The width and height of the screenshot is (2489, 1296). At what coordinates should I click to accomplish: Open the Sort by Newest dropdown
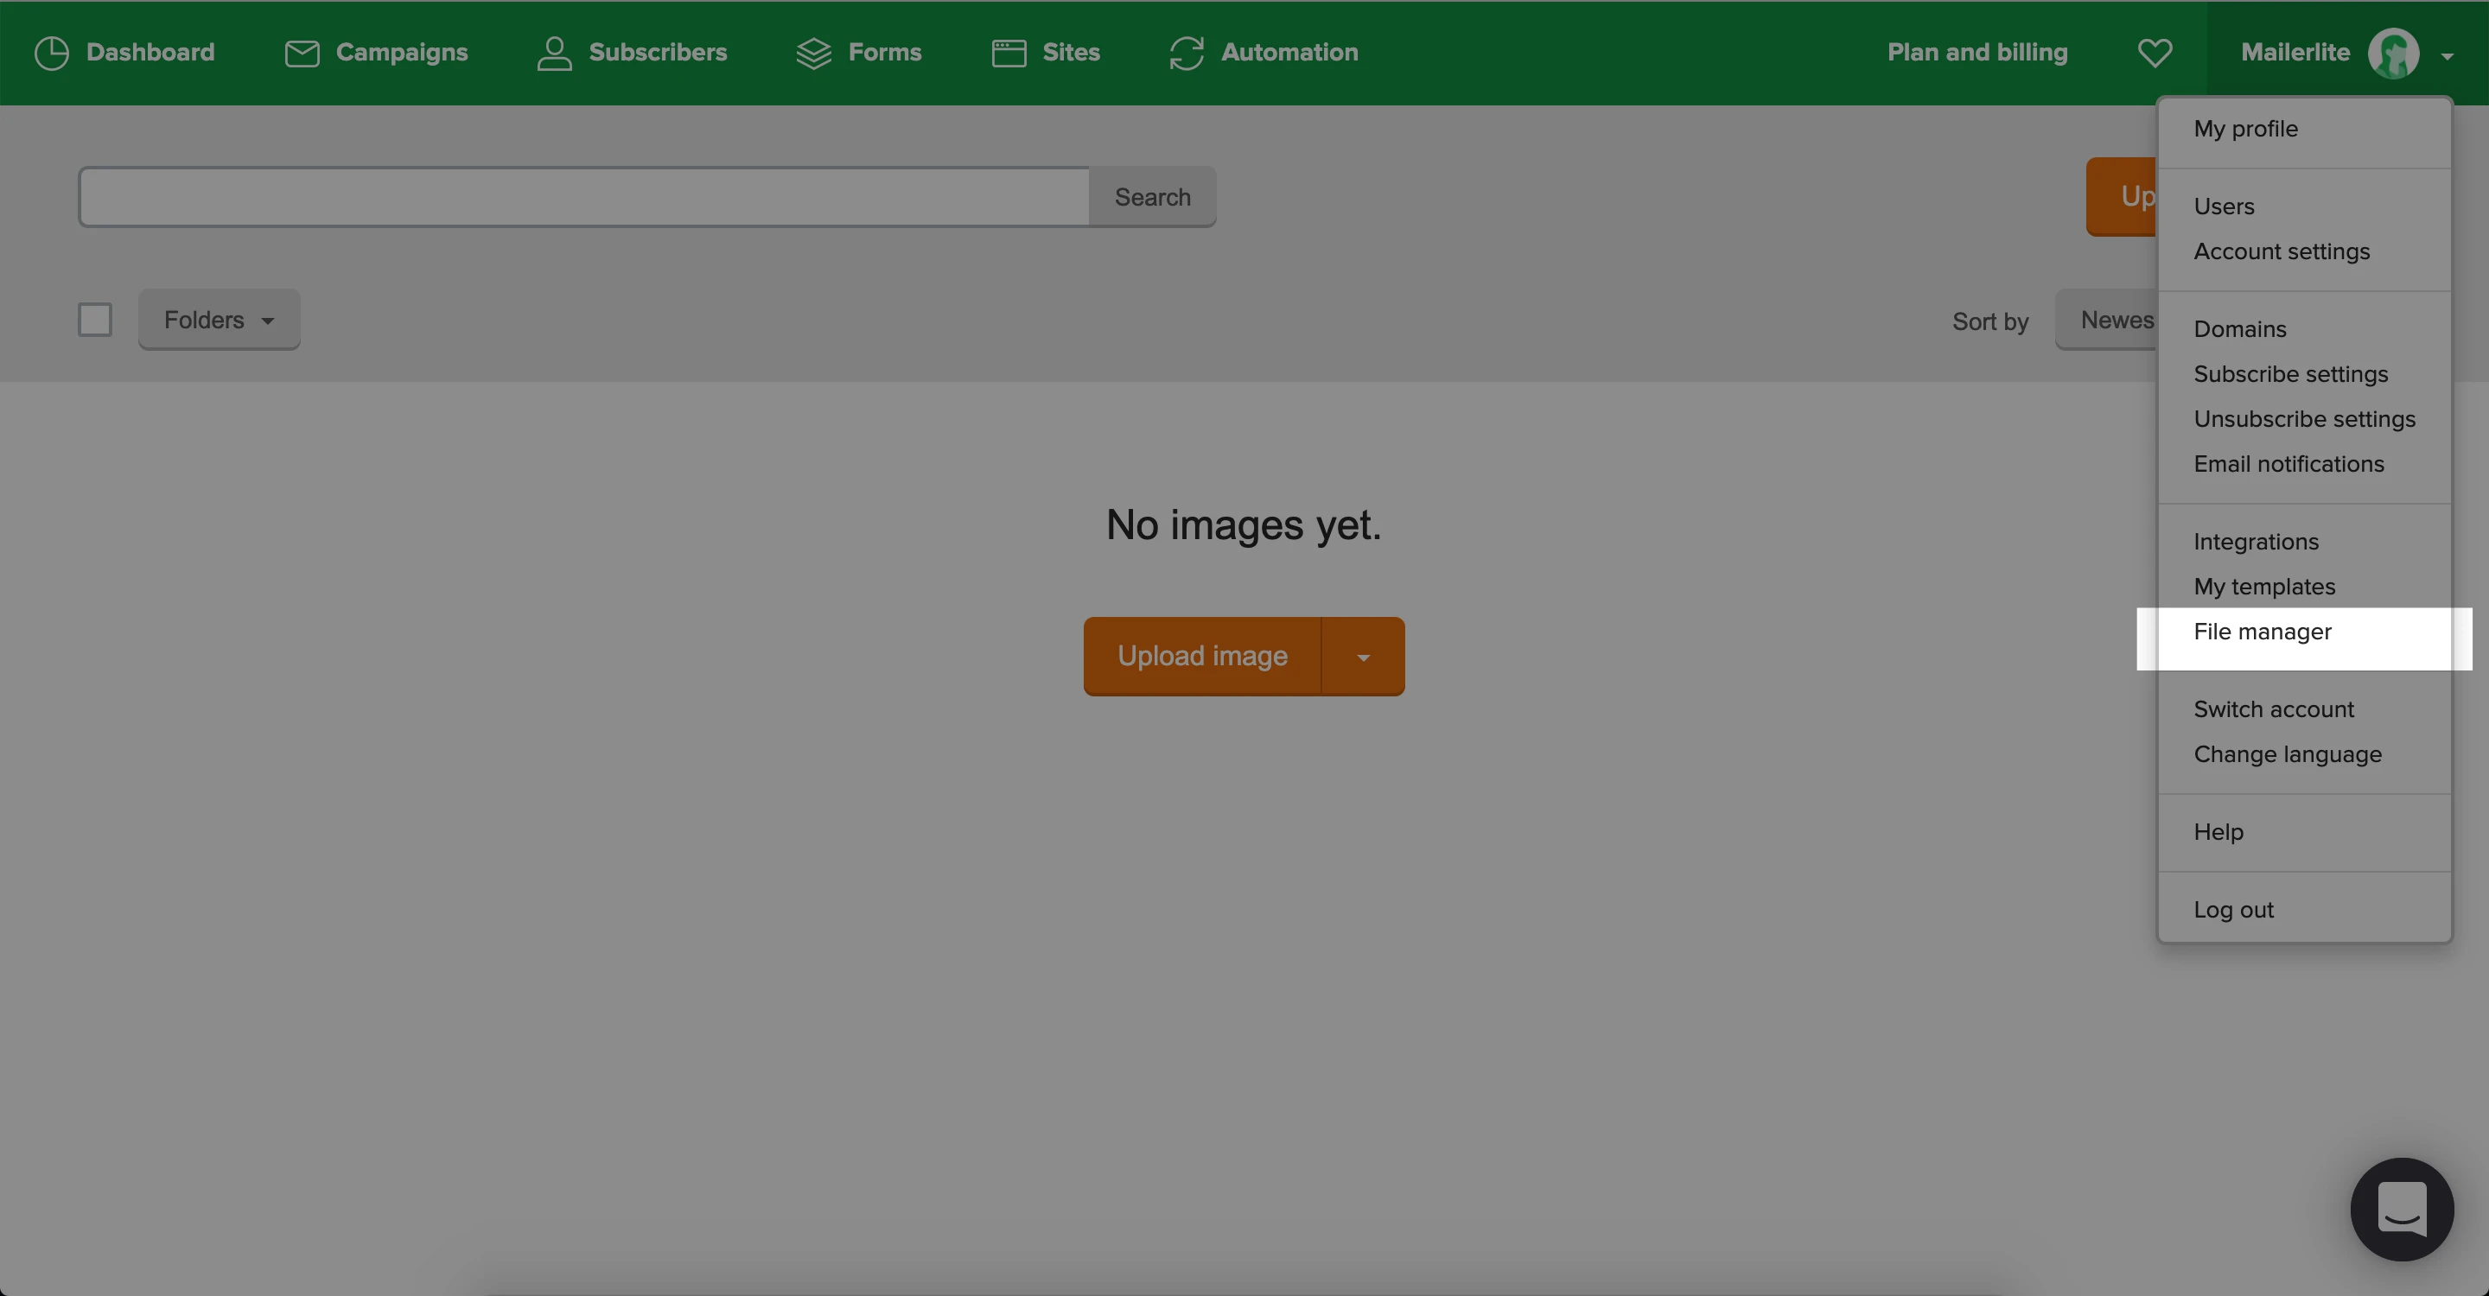[x=2109, y=320]
